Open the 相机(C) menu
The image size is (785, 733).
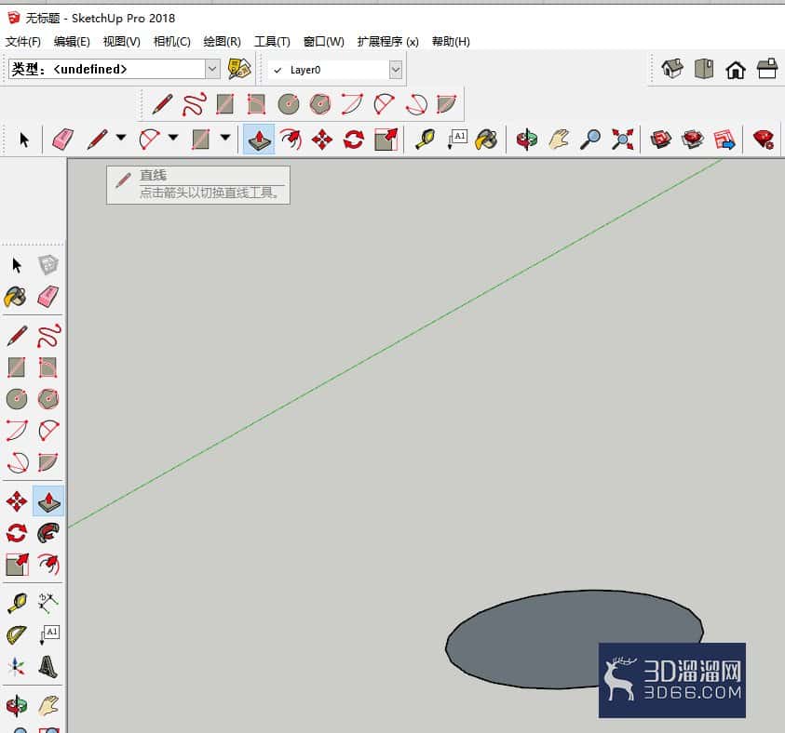171,42
